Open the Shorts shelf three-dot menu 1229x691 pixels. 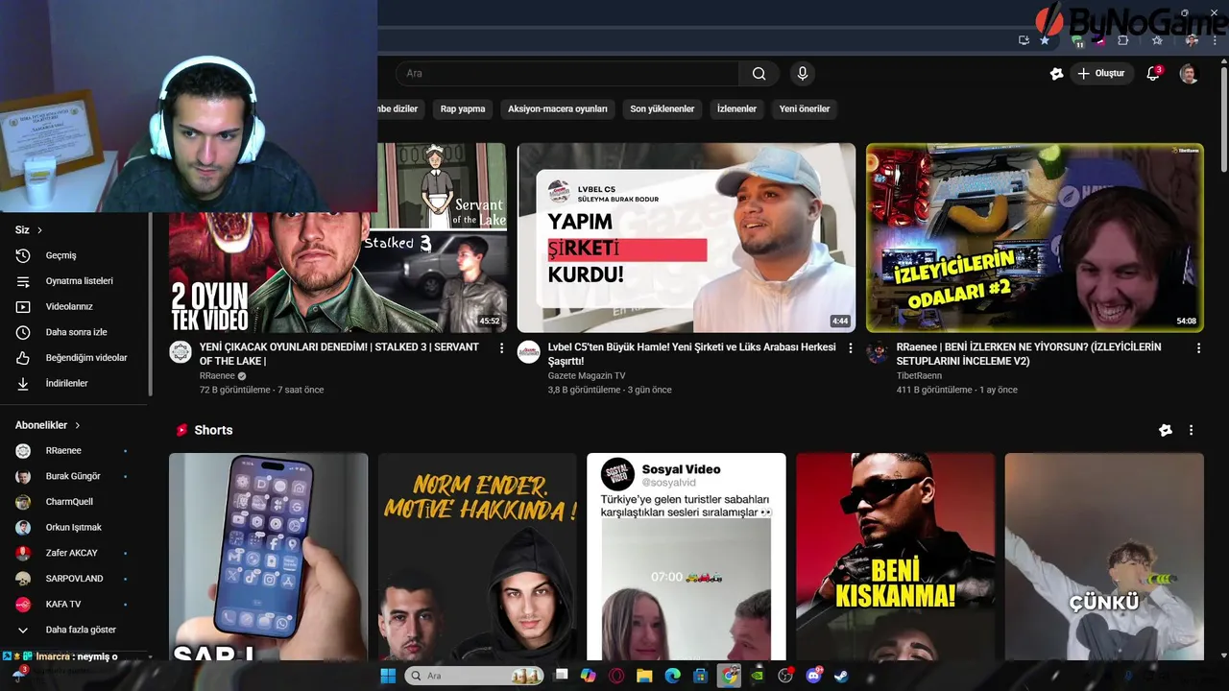pyautogui.click(x=1191, y=430)
